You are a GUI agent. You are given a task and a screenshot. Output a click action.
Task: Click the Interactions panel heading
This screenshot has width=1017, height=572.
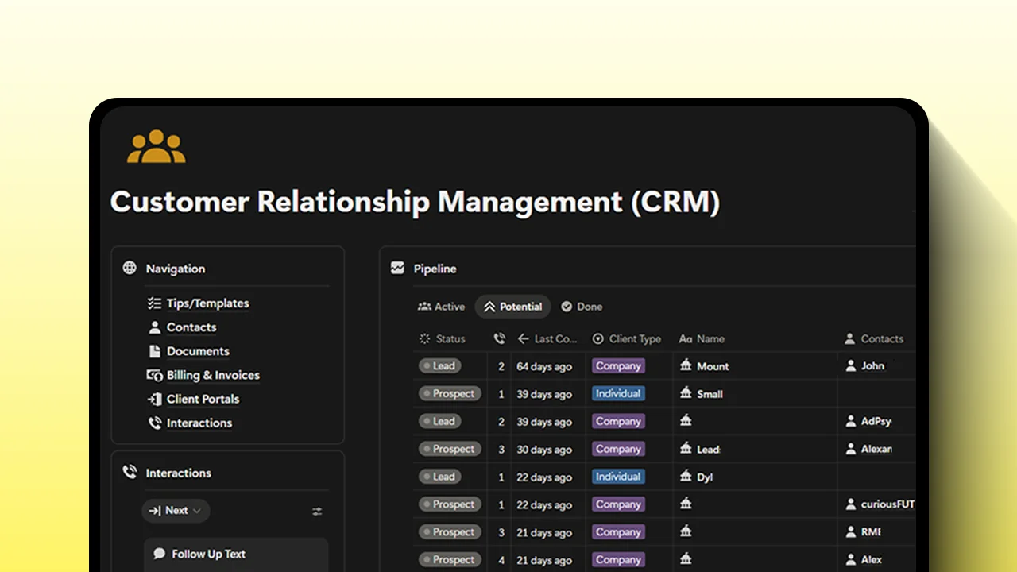point(178,473)
